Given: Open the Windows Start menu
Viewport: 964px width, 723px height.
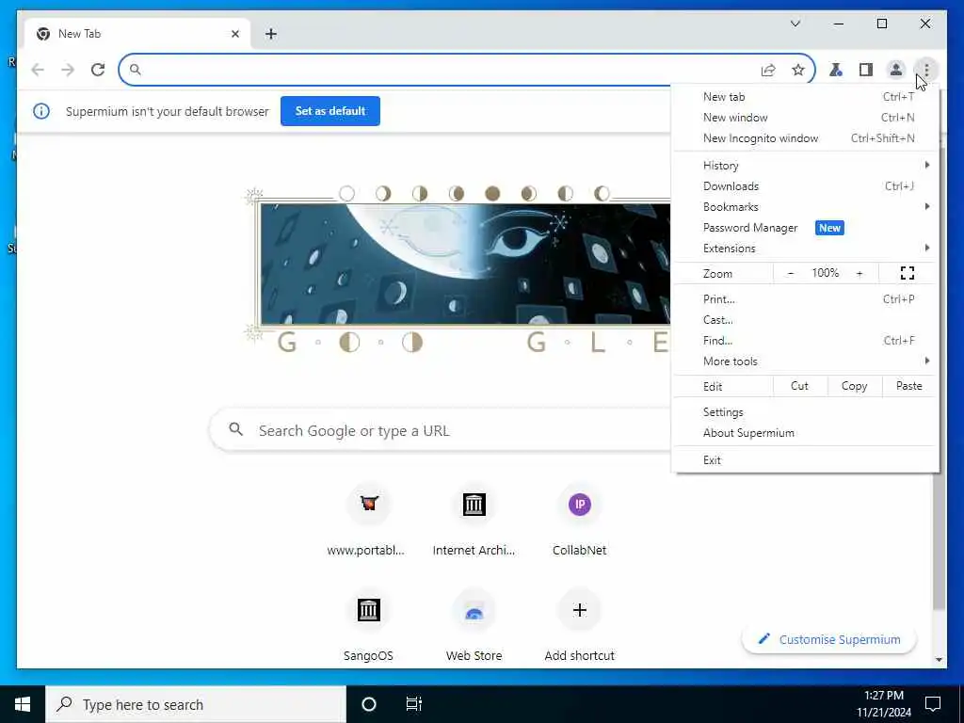Looking at the screenshot, I should pyautogui.click(x=23, y=704).
